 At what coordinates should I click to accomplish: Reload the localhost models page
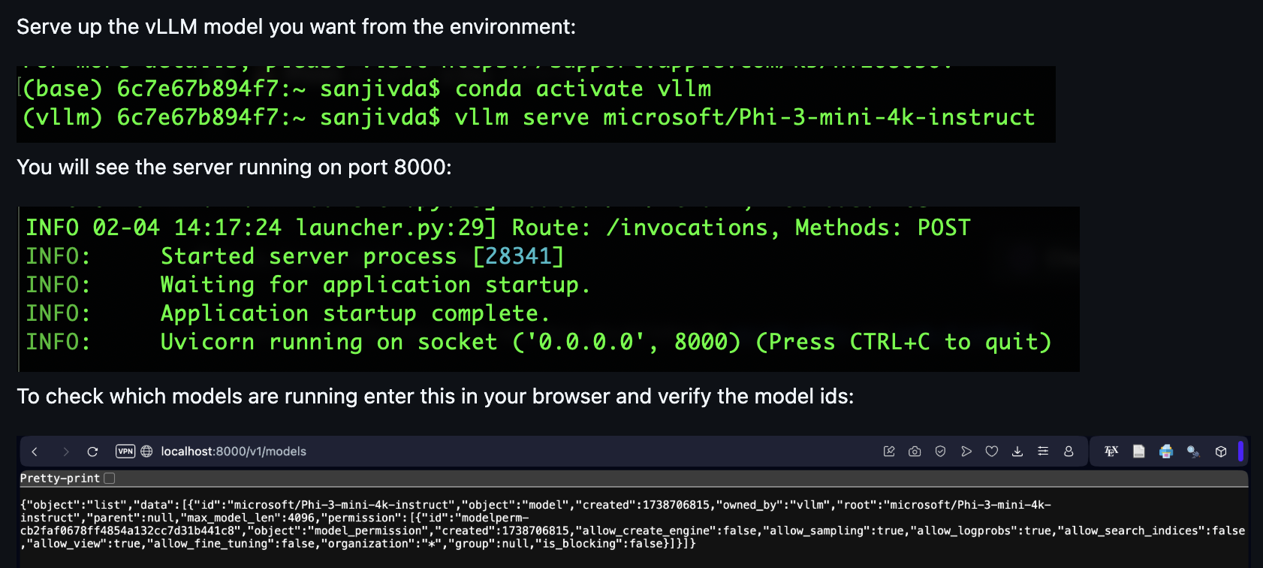click(x=92, y=452)
